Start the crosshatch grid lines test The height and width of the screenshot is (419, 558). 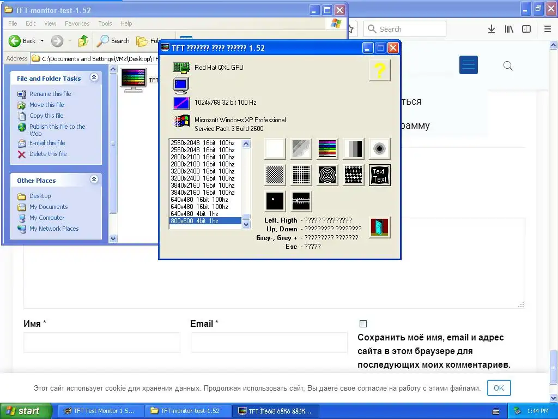(x=353, y=175)
